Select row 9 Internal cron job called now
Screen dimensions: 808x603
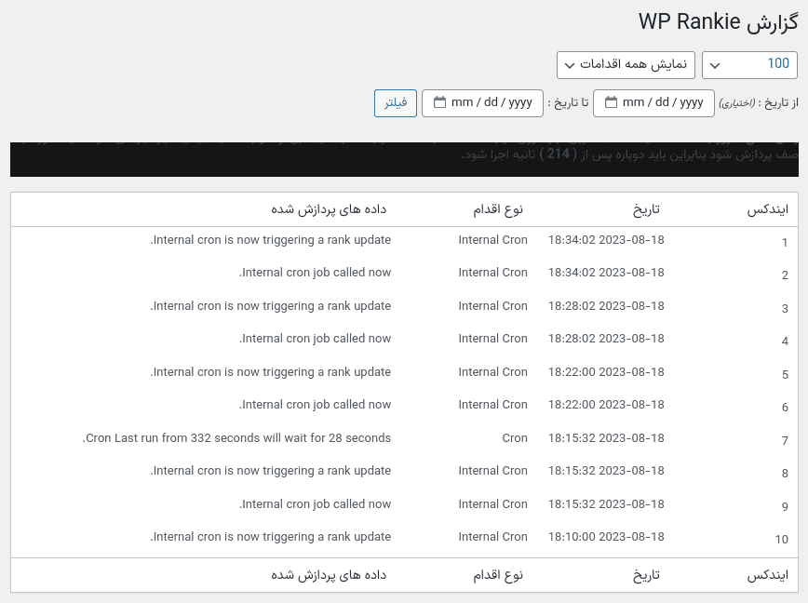click(x=315, y=504)
